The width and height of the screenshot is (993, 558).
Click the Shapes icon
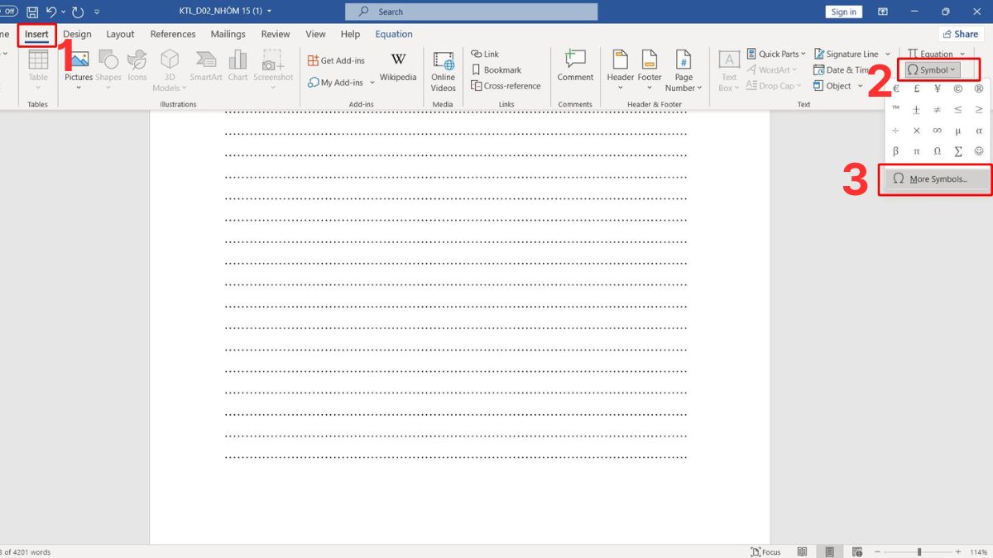click(x=108, y=69)
